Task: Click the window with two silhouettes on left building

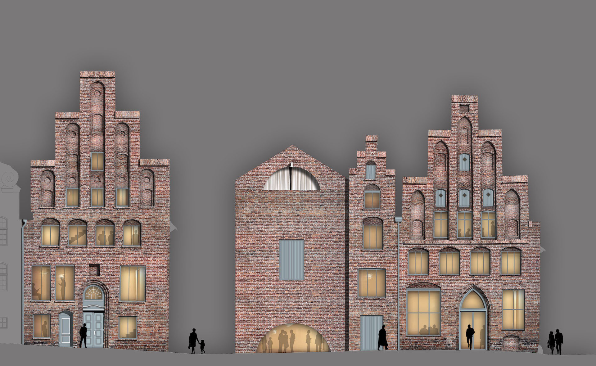Action: [105, 235]
